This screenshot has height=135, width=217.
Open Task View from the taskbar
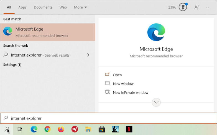tap(20, 129)
